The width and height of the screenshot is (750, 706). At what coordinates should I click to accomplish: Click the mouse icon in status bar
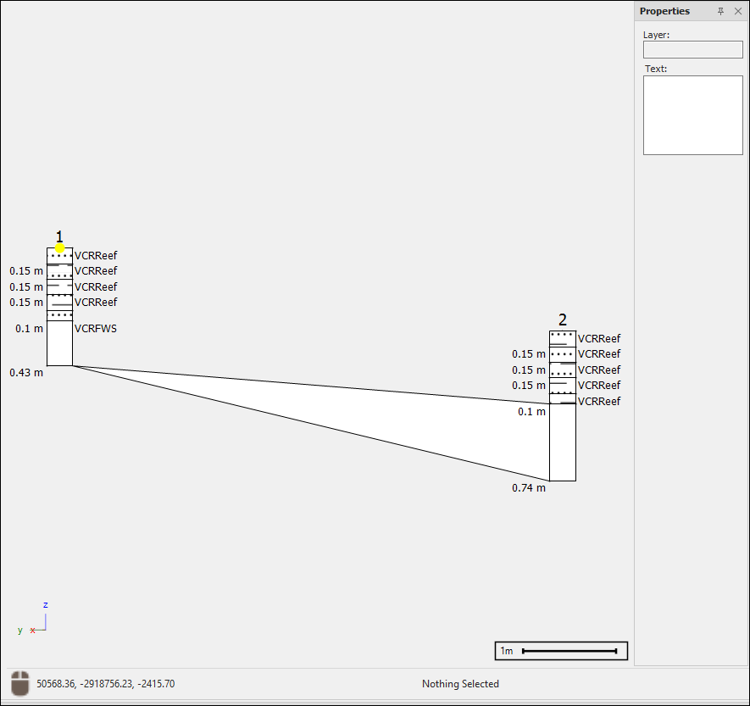click(x=20, y=683)
